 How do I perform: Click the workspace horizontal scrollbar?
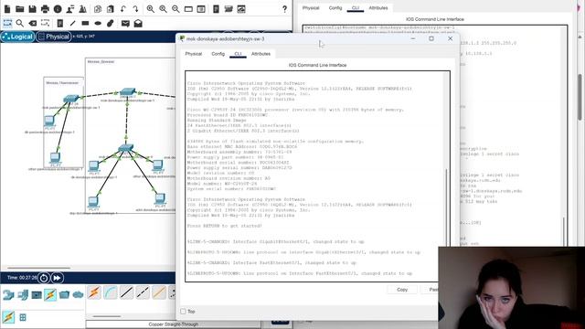[38, 268]
